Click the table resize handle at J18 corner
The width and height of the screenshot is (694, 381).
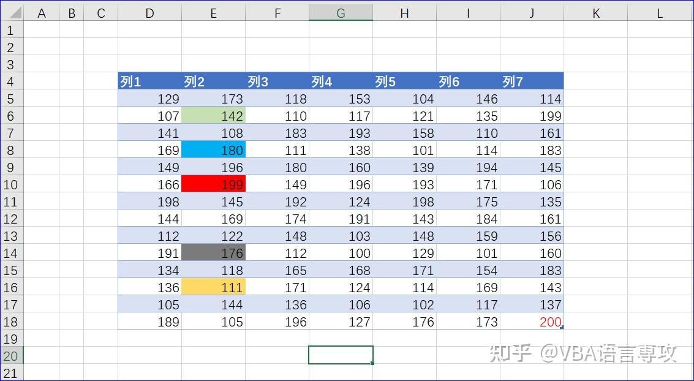[x=562, y=328]
